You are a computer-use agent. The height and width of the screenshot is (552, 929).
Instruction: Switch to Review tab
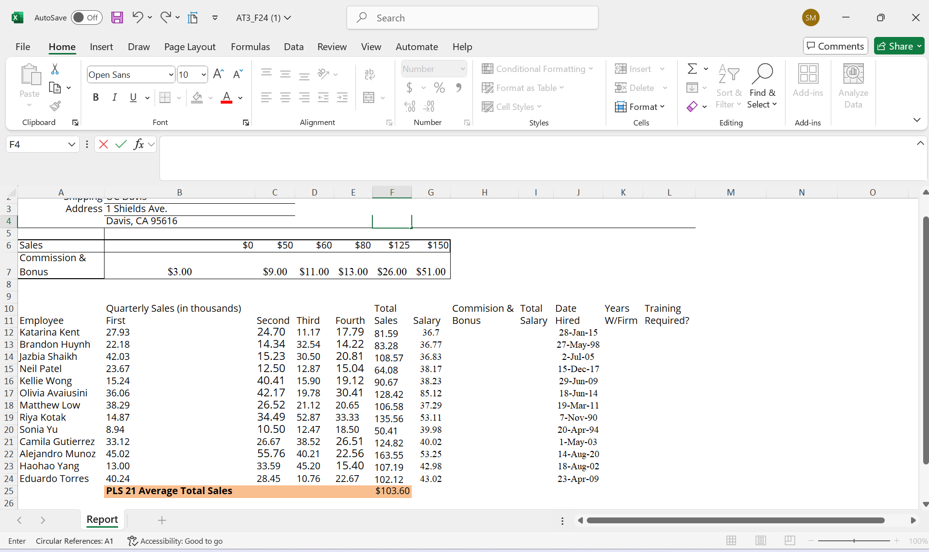pyautogui.click(x=332, y=47)
